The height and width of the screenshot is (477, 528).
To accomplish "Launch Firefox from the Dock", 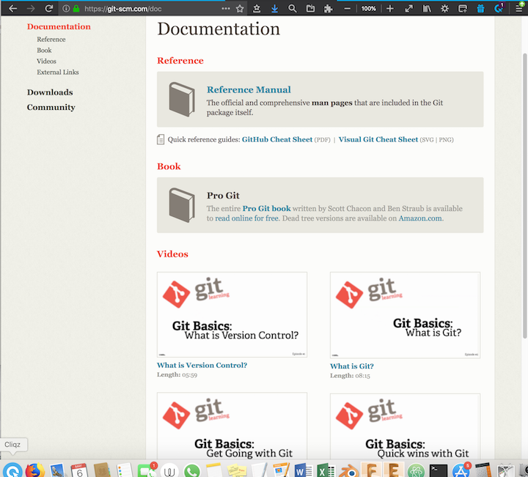I will click(34, 470).
